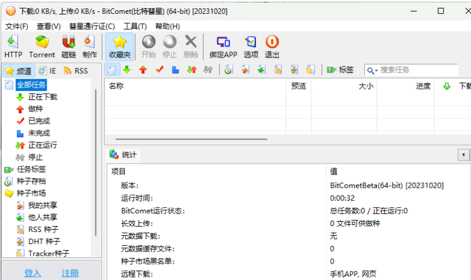Switch to the IE sidebar tab
Image resolution: width=471 pixels, height=280 pixels.
pos(47,71)
